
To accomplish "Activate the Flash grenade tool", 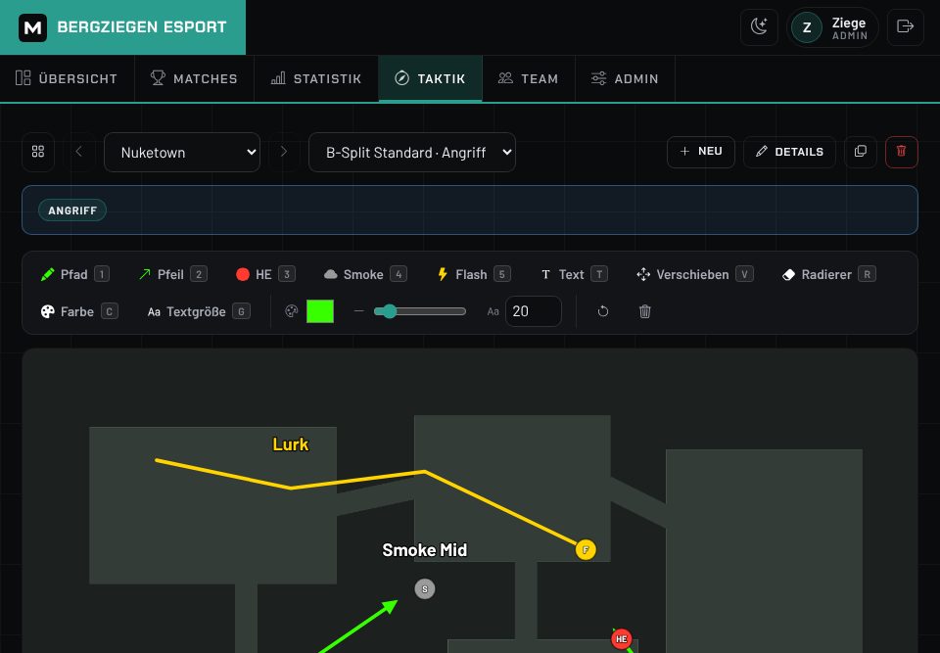I will pos(474,275).
